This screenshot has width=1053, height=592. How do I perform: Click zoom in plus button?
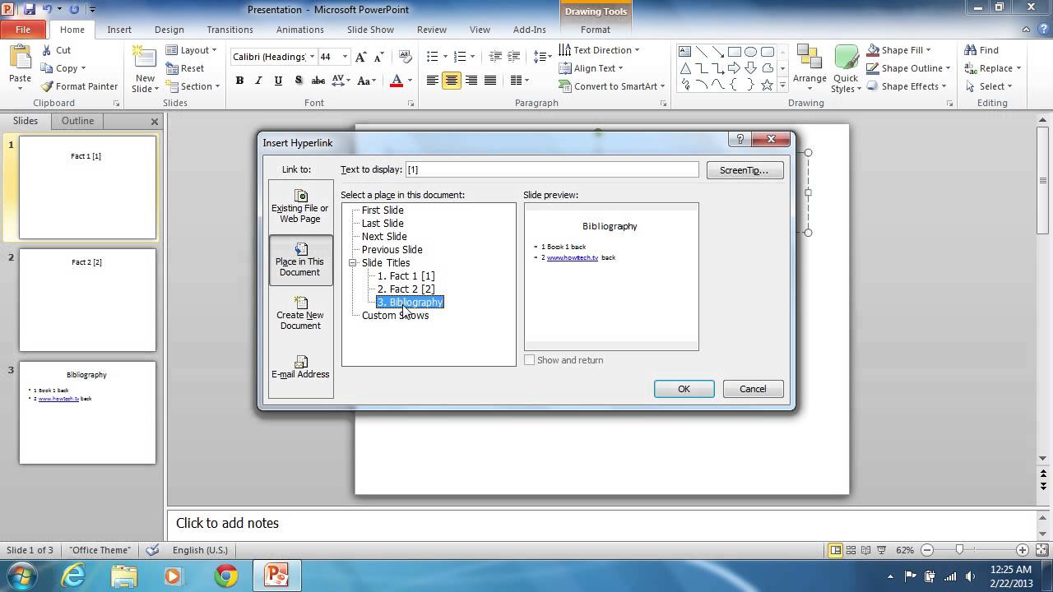[x=1023, y=550]
